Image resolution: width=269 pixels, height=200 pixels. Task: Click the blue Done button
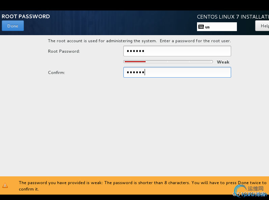click(13, 26)
